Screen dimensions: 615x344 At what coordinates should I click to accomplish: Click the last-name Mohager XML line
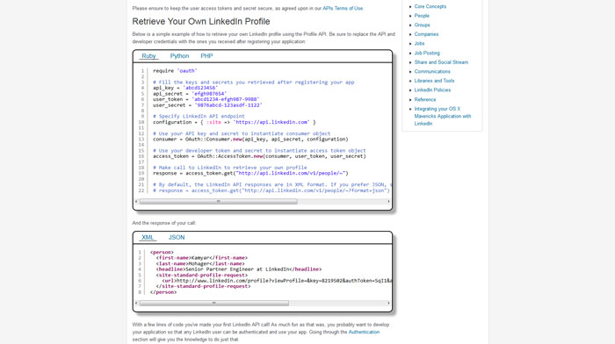tap(200, 263)
